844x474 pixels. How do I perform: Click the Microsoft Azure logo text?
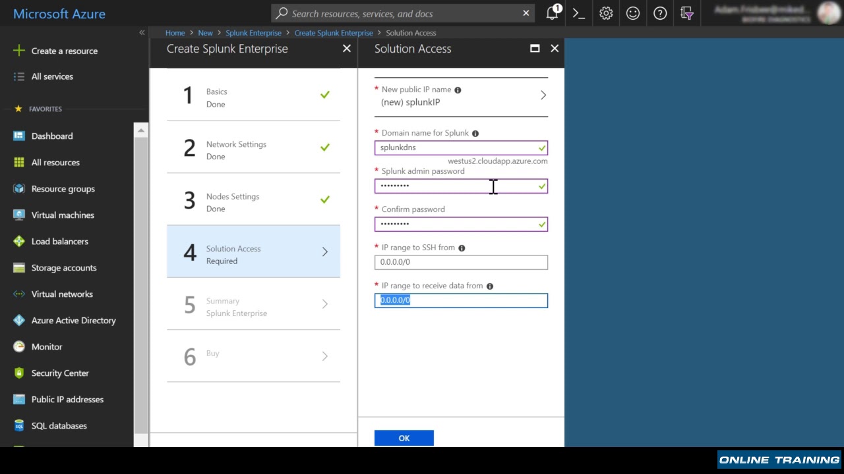pyautogui.click(x=59, y=13)
